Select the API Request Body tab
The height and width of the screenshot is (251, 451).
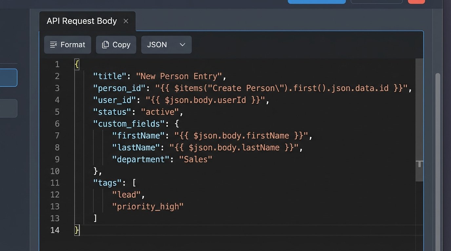pyautogui.click(x=82, y=21)
